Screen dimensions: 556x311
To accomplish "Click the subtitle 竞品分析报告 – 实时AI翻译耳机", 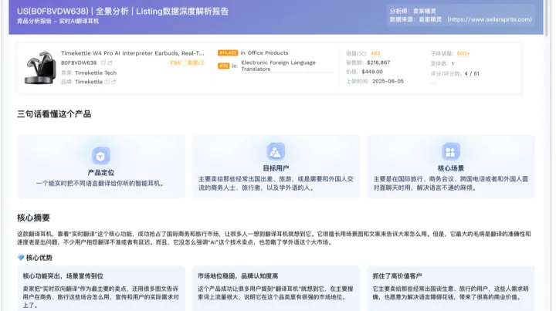I will 58,22.
